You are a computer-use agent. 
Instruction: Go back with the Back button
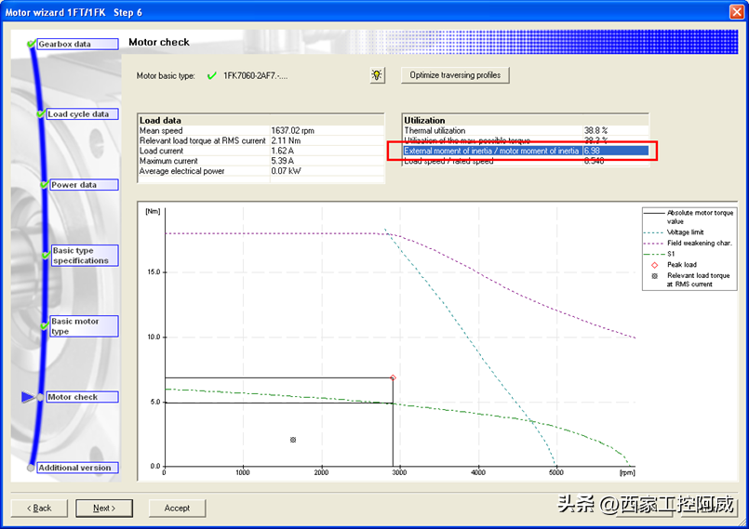tap(39, 508)
